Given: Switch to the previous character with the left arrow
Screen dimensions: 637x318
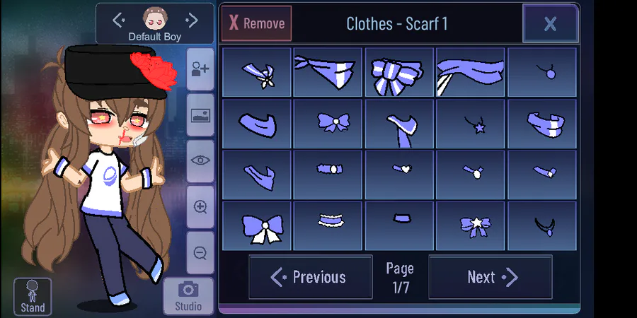Looking at the screenshot, I should pyautogui.click(x=119, y=20).
